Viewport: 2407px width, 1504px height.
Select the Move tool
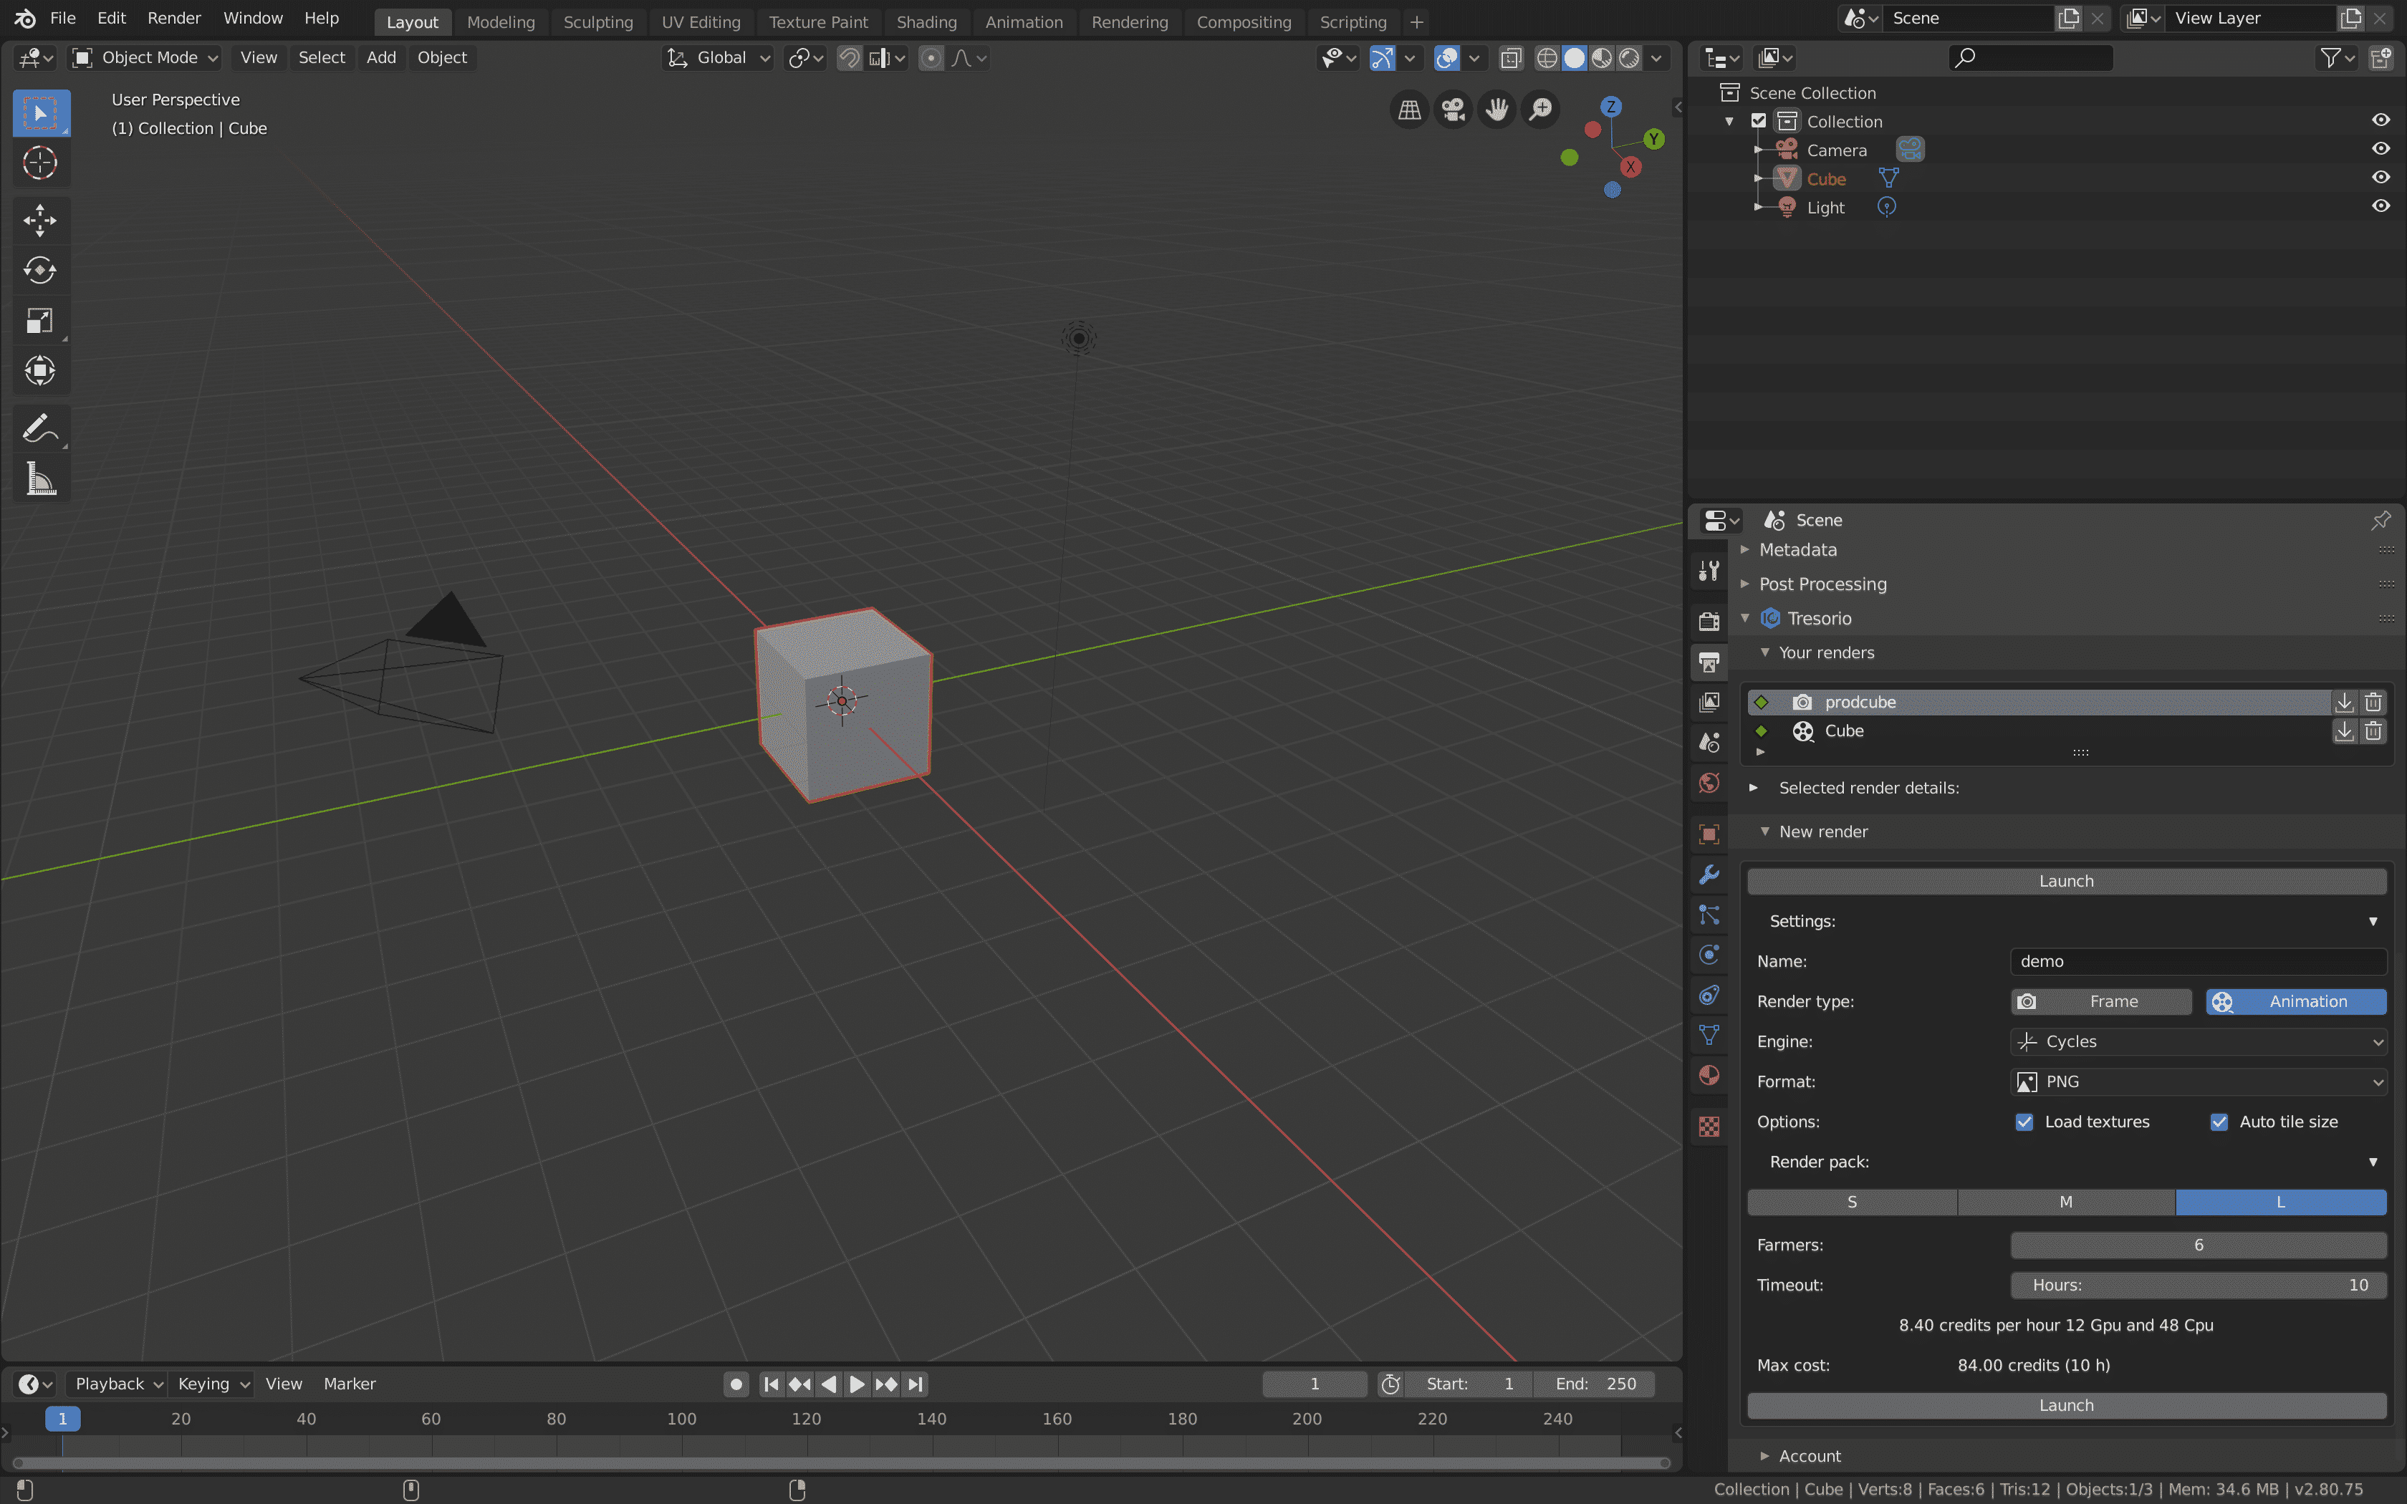41,221
